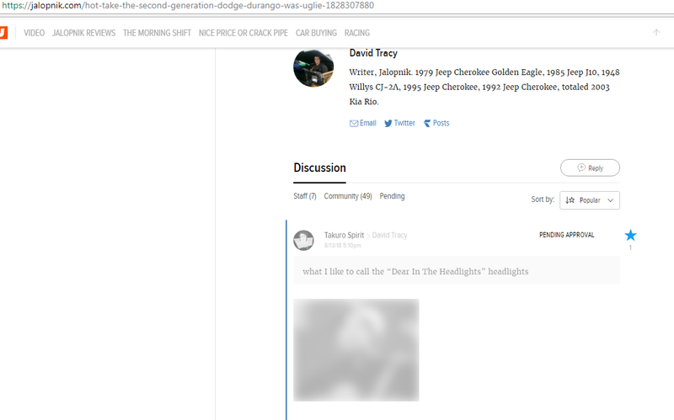Click the comment text about Dear In The Headlights
Viewport: 674px width, 420px height.
(x=415, y=271)
